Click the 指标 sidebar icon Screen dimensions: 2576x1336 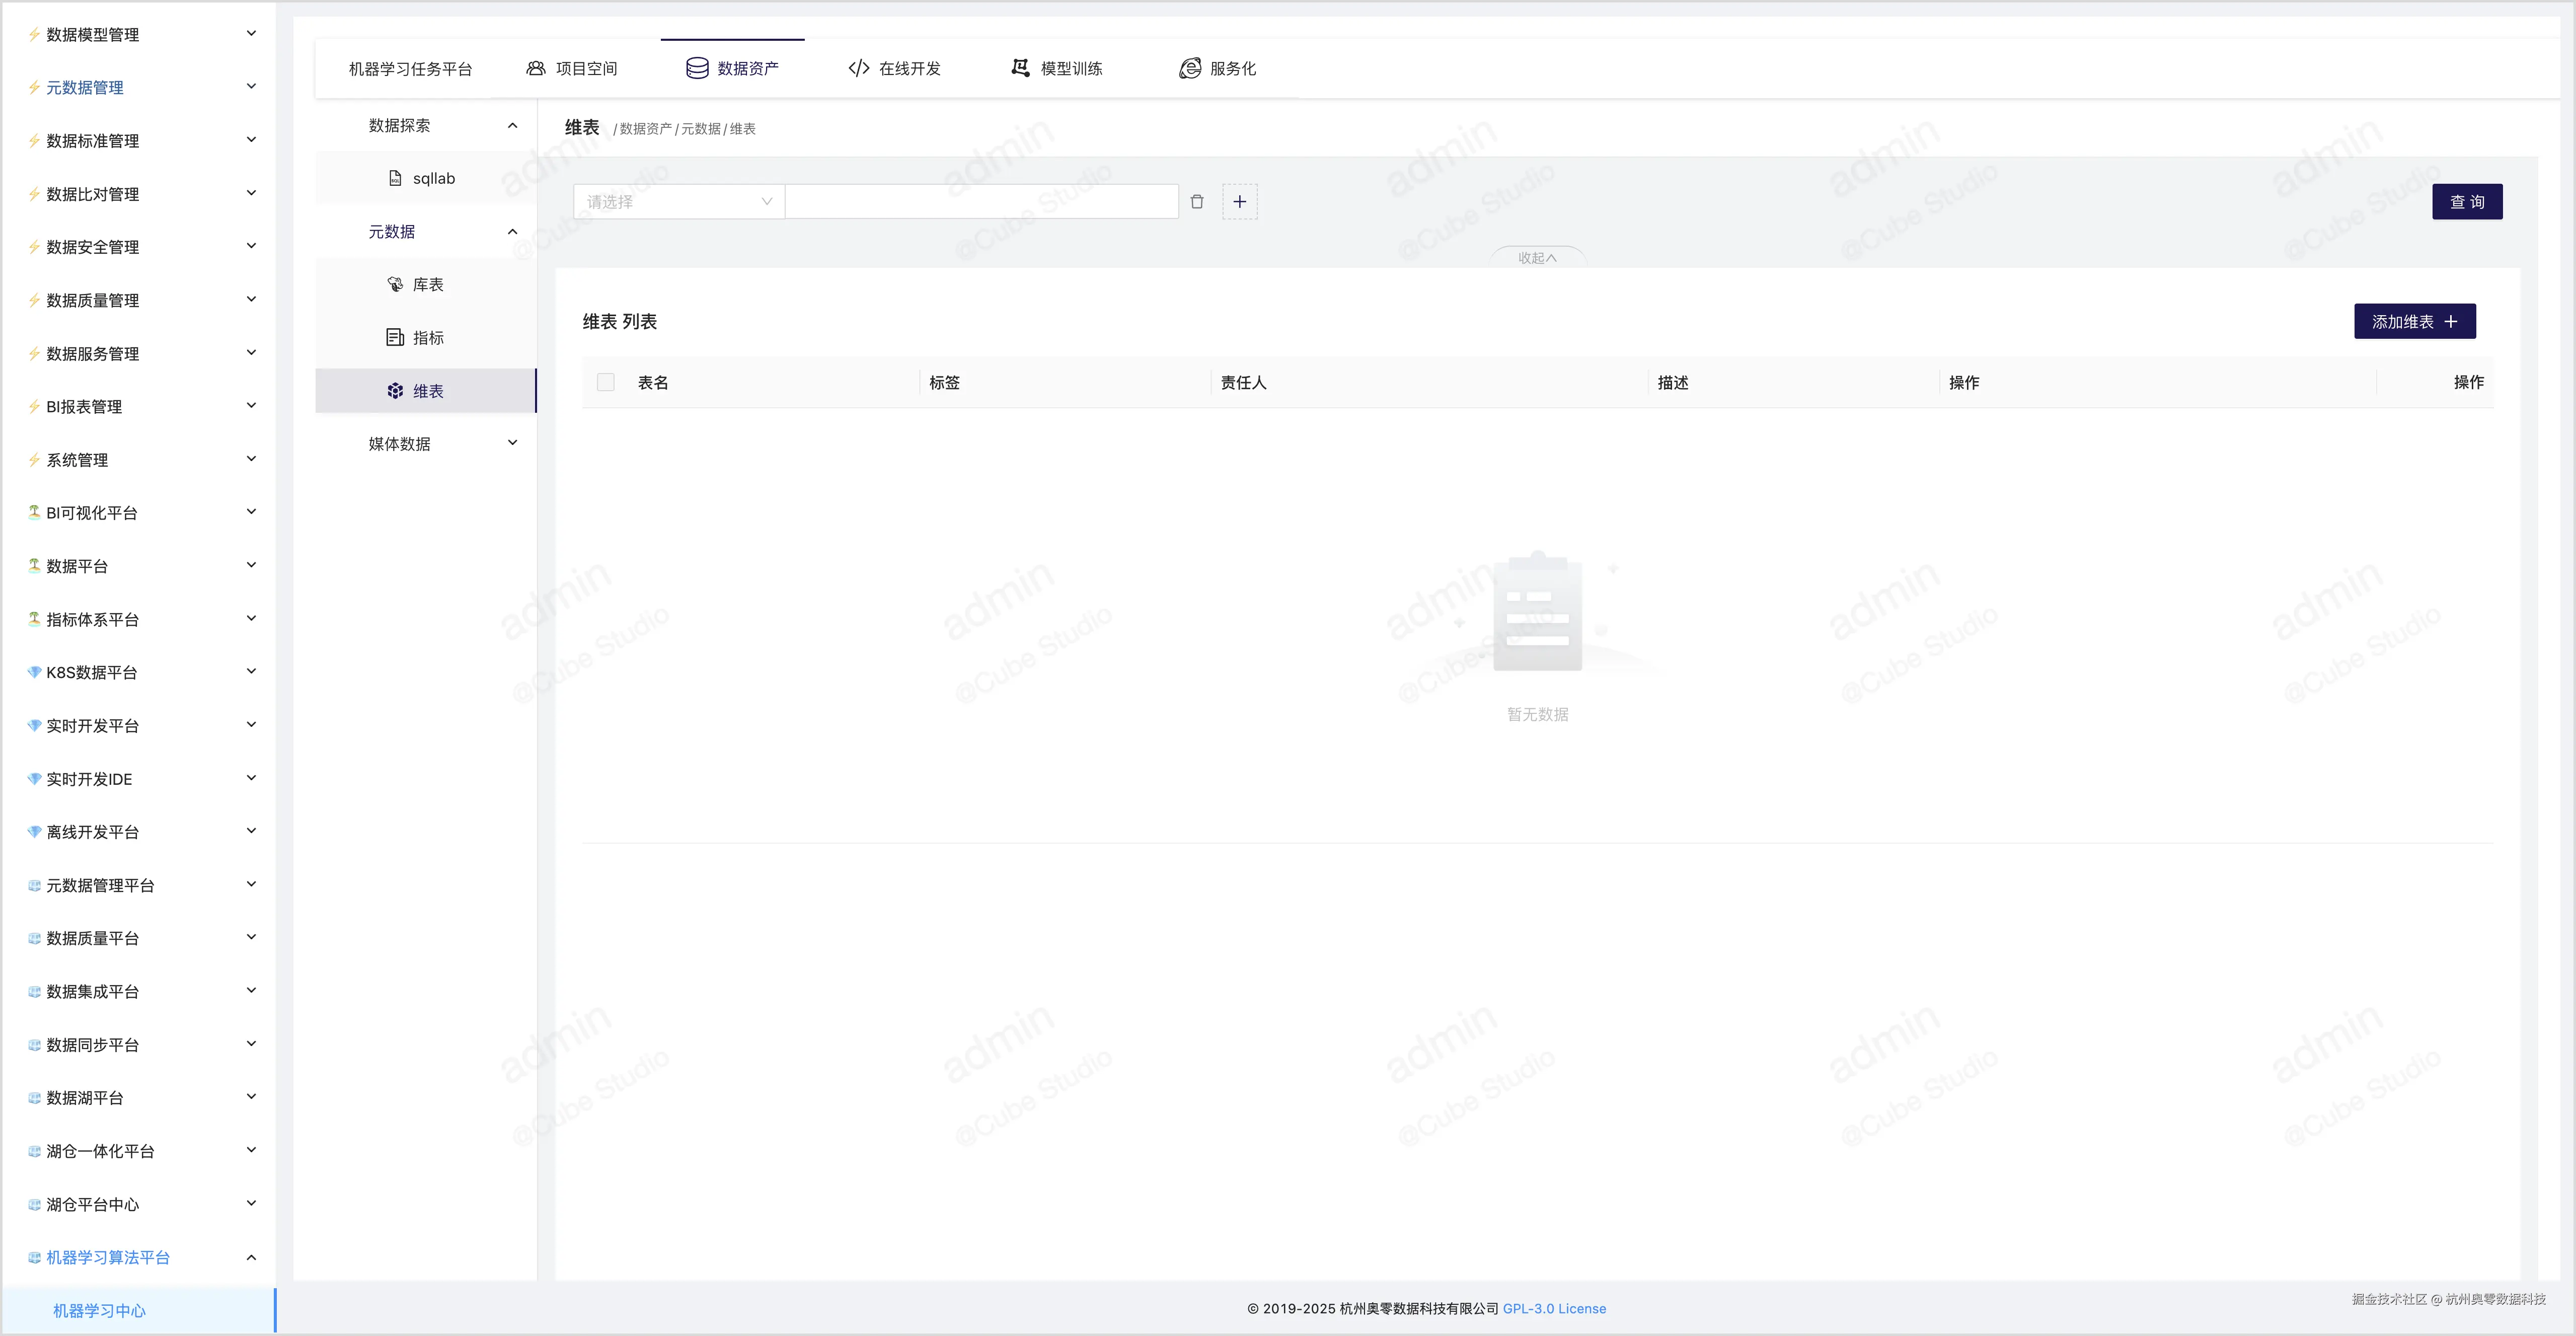pyautogui.click(x=395, y=338)
